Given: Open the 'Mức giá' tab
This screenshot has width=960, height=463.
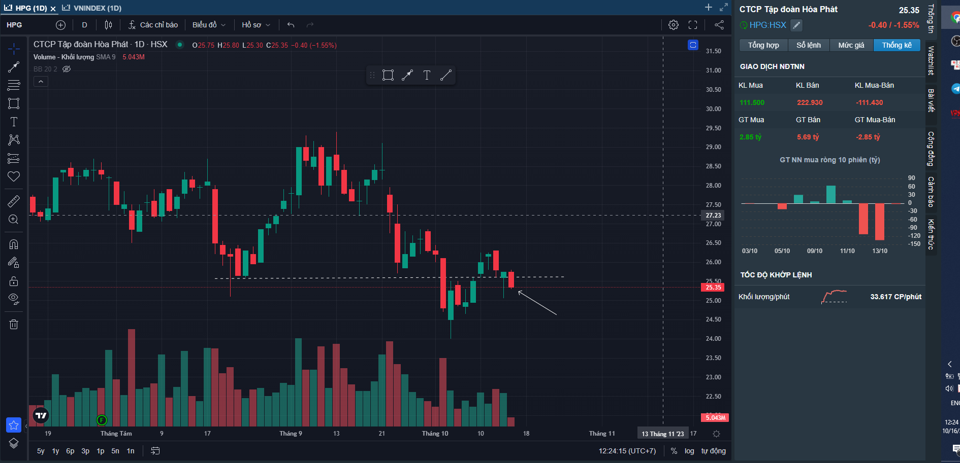Looking at the screenshot, I should 851,45.
